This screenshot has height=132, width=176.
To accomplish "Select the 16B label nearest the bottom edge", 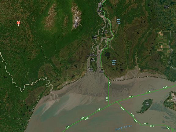I will (x=67, y=127).
